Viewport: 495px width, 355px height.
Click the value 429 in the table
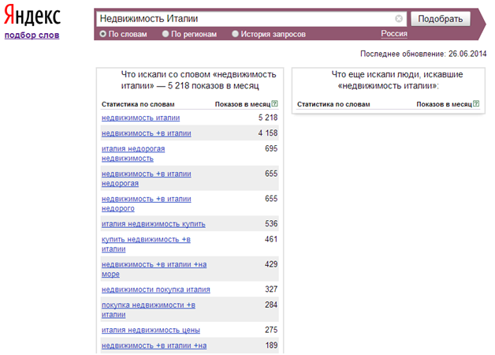coord(271,264)
